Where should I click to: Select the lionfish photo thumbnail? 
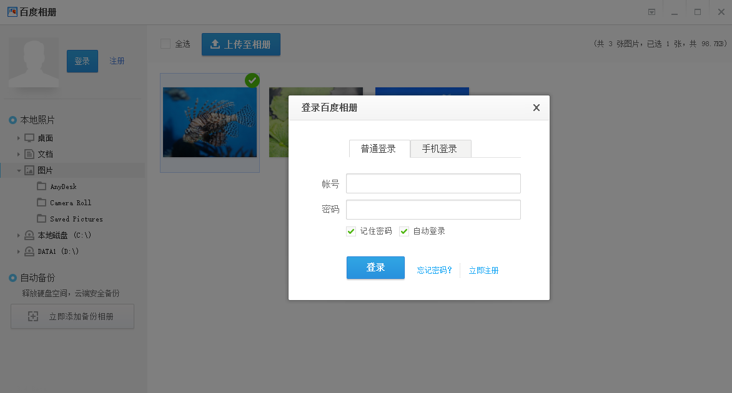pyautogui.click(x=210, y=122)
